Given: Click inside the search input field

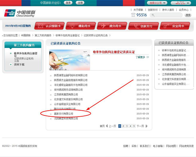Looking at the screenshot, I should click(166, 15).
